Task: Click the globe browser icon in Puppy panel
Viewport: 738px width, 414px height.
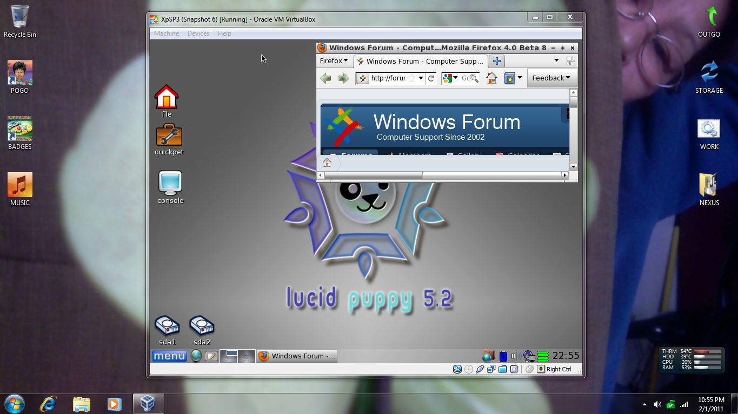Action: 196,356
